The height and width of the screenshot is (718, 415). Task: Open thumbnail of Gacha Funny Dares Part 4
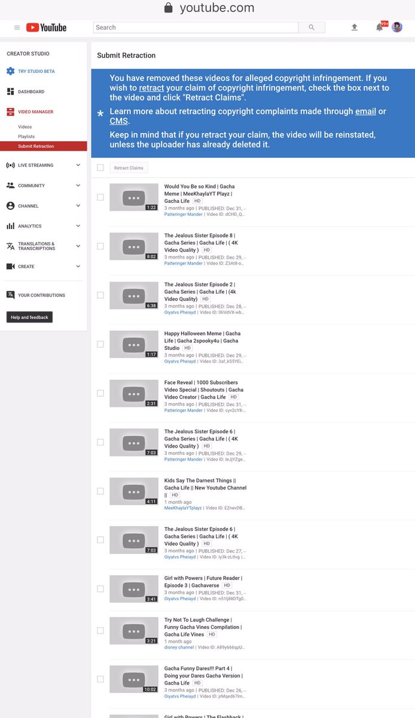pyautogui.click(x=134, y=680)
